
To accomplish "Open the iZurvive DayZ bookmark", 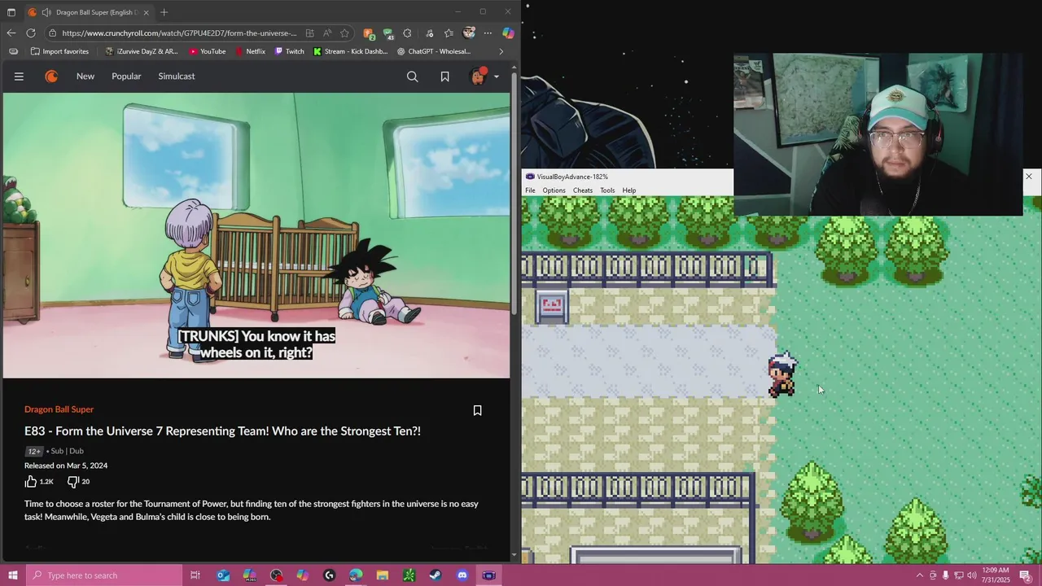I will click(x=142, y=51).
